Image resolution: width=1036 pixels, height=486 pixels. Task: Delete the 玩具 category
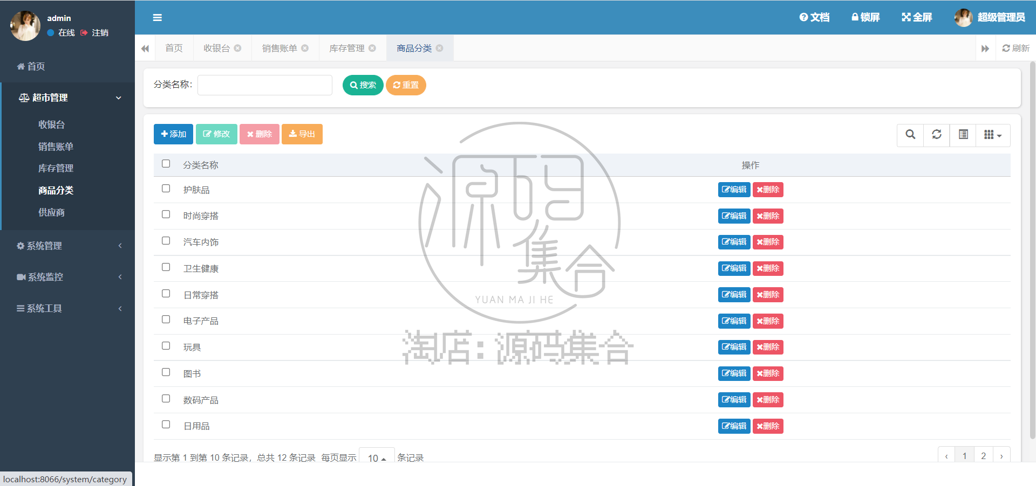768,347
